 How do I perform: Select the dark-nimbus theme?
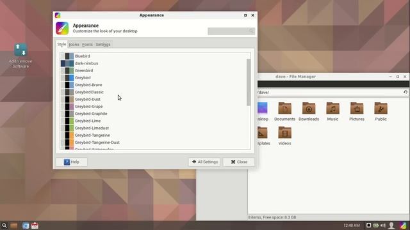click(x=155, y=63)
